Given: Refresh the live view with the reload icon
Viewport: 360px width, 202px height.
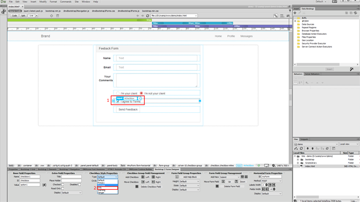Looking at the screenshot, I should pos(148,16).
